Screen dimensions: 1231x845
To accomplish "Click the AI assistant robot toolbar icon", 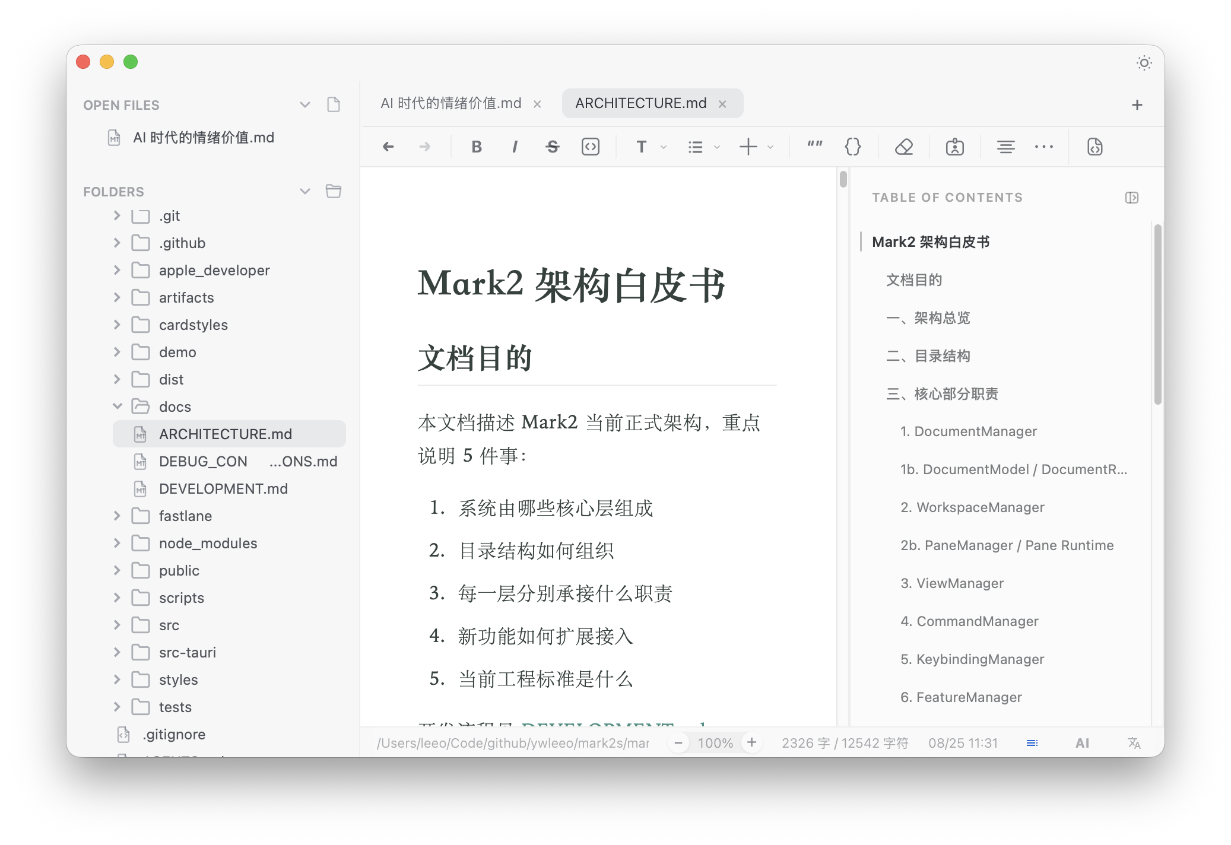I will click(955, 147).
